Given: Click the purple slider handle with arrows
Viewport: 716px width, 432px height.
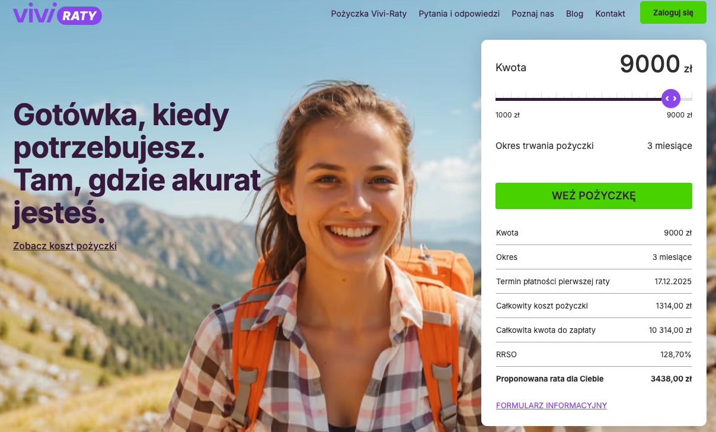Looking at the screenshot, I should click(x=671, y=99).
